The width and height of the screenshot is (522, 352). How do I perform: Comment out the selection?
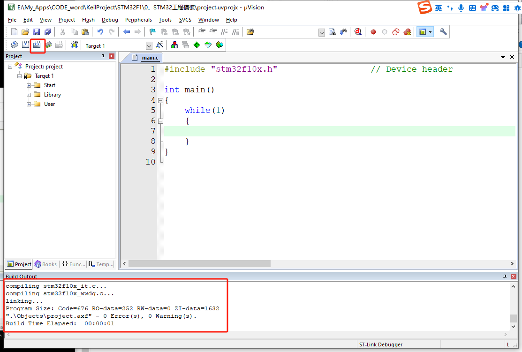pos(224,32)
